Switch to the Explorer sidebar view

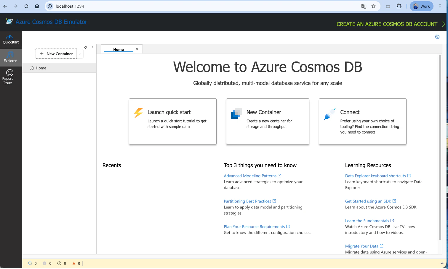pyautogui.click(x=11, y=57)
